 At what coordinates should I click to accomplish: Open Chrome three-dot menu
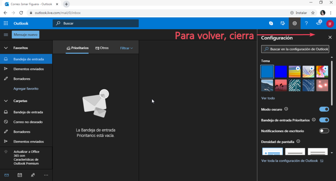pos(331,13)
